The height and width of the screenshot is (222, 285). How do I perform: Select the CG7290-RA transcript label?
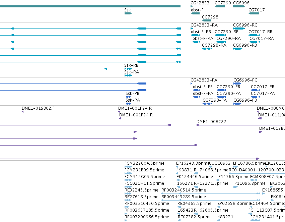[228, 39]
